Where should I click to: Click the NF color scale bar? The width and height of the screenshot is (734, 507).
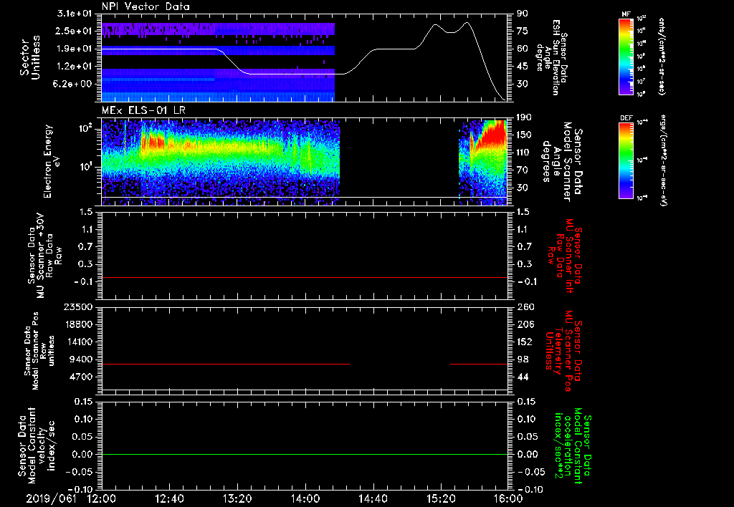(626, 57)
